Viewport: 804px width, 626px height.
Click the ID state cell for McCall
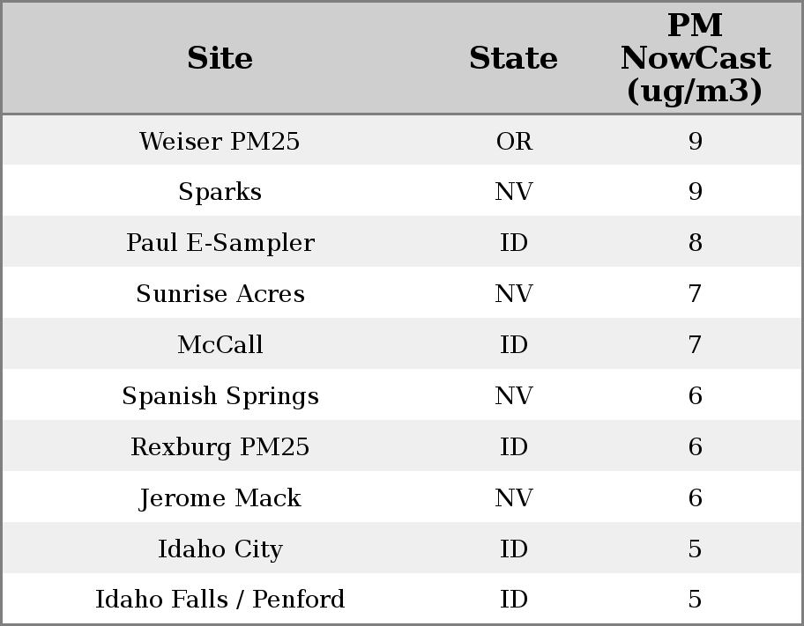coord(514,345)
